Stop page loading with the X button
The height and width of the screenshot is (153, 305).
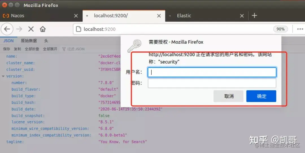31,29
